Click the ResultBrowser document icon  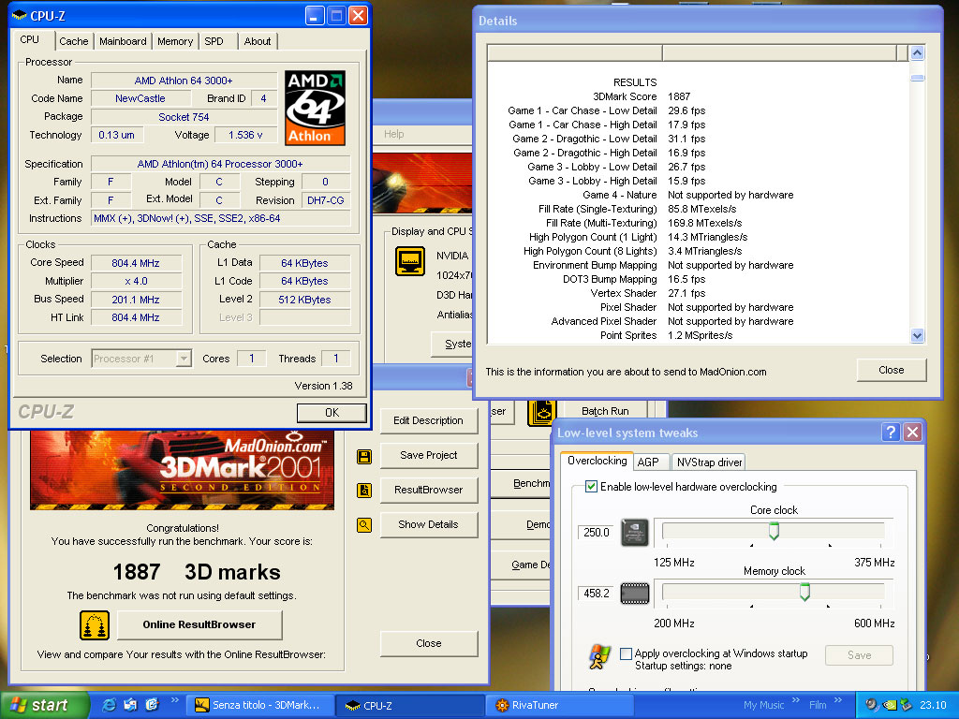tap(364, 491)
